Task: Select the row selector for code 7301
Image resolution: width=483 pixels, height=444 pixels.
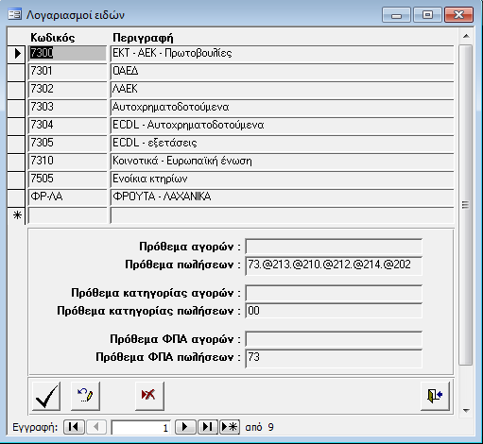Action: point(16,72)
